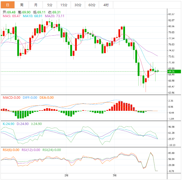The image size is (182, 180).
Task: Select the DEA:0.00 legend label
Action: point(47,98)
